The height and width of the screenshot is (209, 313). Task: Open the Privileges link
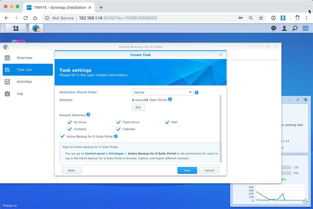coord(116,153)
